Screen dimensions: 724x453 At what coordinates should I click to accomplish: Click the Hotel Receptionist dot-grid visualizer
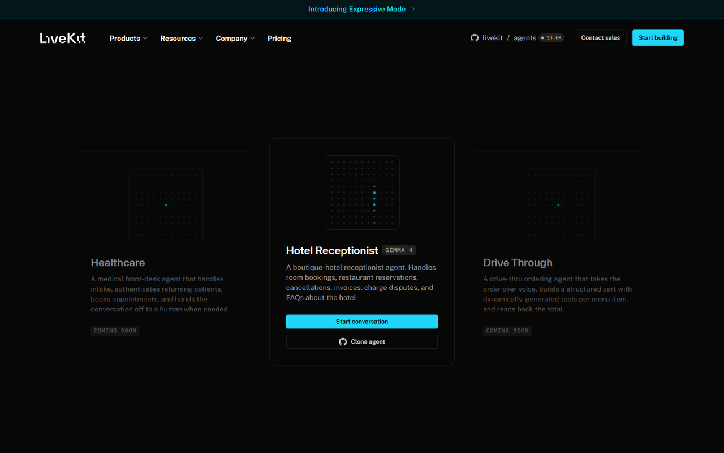coord(362,193)
